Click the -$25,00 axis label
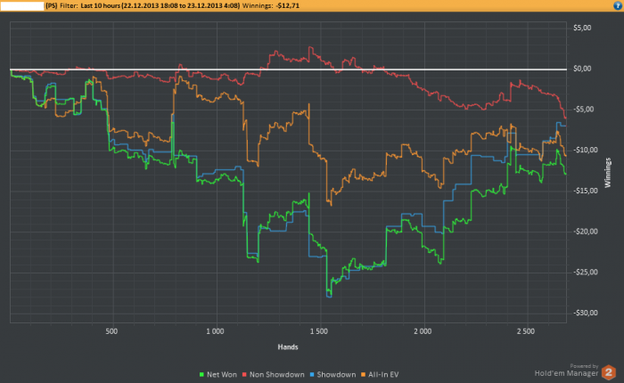The image size is (624, 383). click(585, 272)
